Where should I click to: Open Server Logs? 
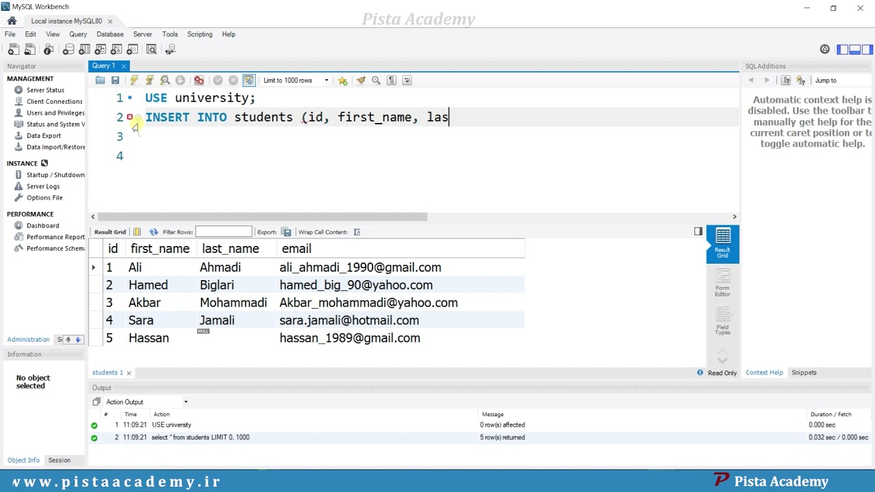43,186
